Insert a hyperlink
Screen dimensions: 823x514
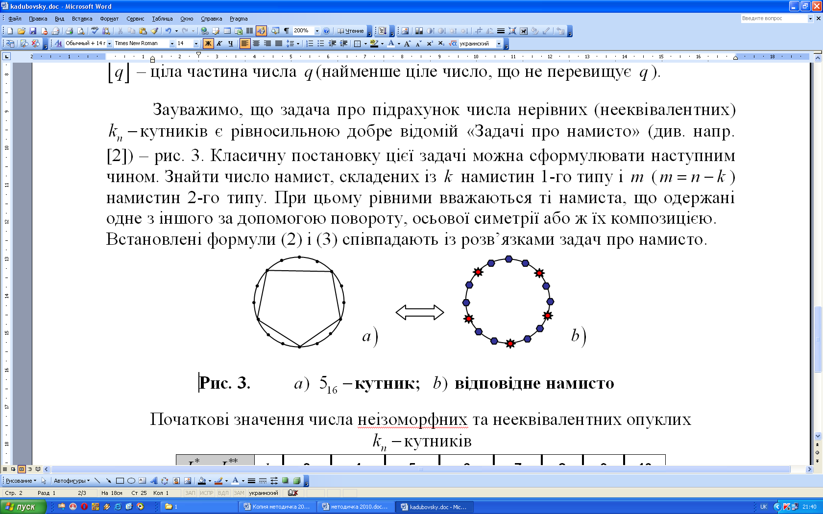[205, 31]
